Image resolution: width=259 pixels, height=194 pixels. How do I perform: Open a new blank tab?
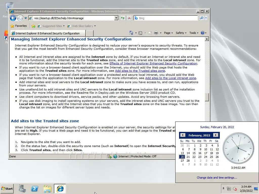click(x=90, y=33)
